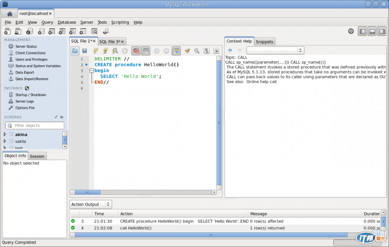Click the reconnect to DBMS icon
Image resolution: width=389 pixels, height=247 pixels.
106,31
